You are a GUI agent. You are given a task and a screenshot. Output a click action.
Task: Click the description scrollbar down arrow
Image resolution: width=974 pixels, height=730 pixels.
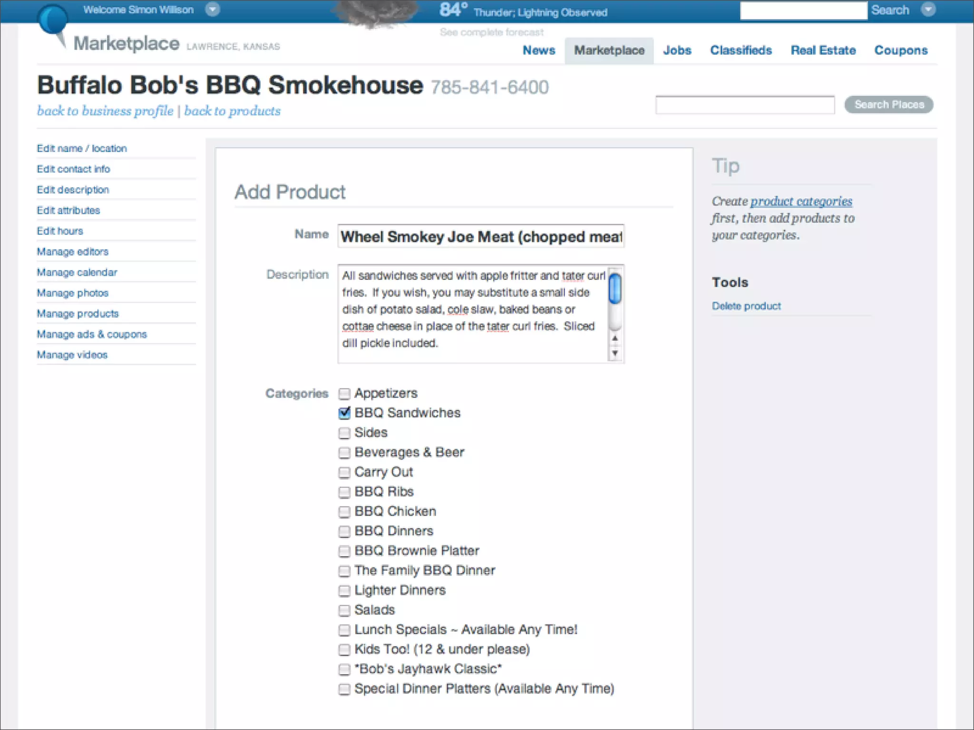pyautogui.click(x=615, y=353)
